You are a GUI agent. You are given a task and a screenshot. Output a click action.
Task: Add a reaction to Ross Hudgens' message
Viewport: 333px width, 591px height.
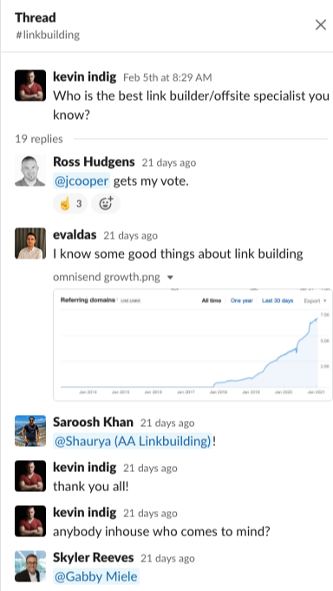106,204
